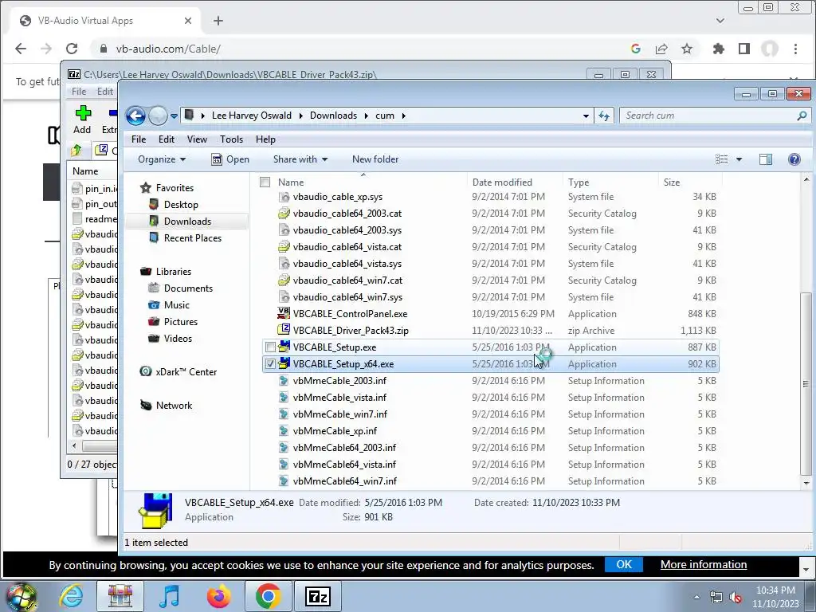The height and width of the screenshot is (612, 816).
Task: Open the view options dropdown arrow
Action: (x=739, y=159)
